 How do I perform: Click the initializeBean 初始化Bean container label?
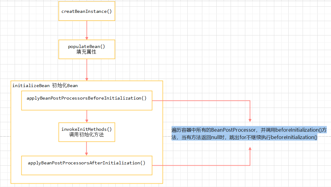pos(45,86)
